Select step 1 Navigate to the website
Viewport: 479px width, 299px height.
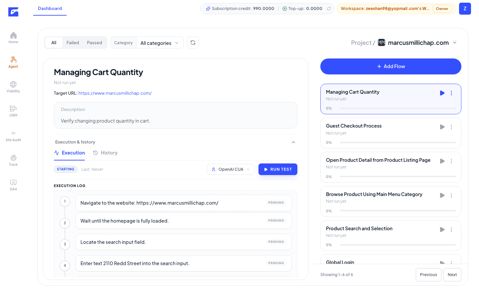click(x=184, y=203)
